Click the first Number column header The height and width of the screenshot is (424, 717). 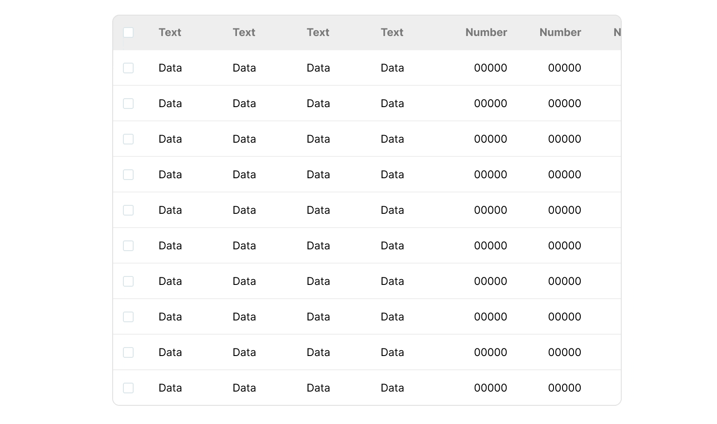(x=486, y=32)
